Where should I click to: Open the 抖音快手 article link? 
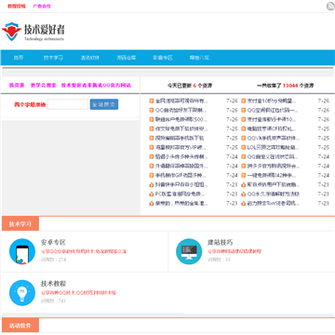point(181,184)
